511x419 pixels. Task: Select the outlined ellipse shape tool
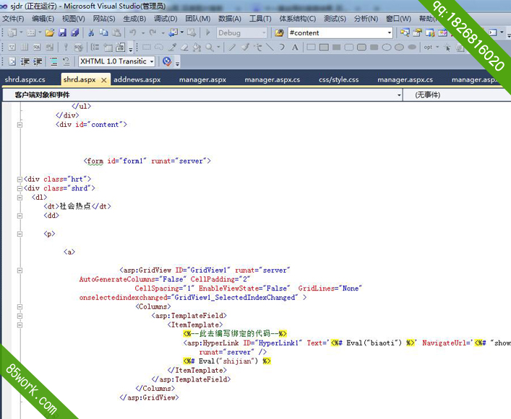[x=387, y=48]
